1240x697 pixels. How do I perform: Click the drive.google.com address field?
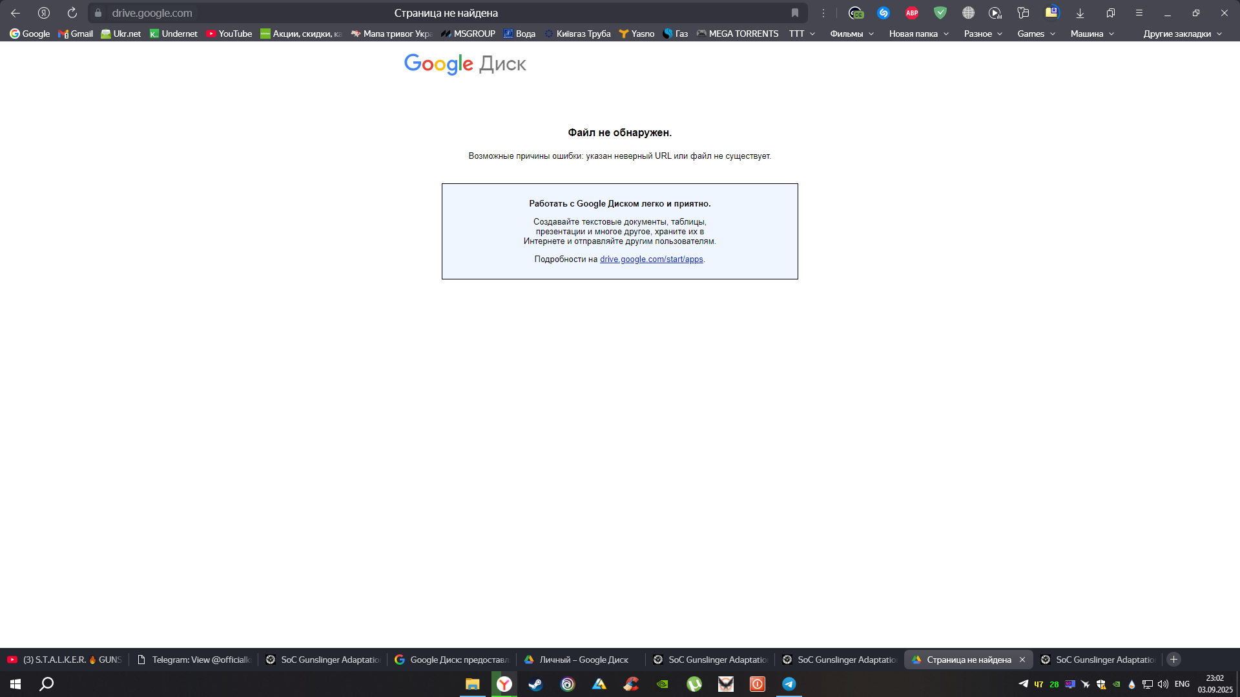coord(152,13)
